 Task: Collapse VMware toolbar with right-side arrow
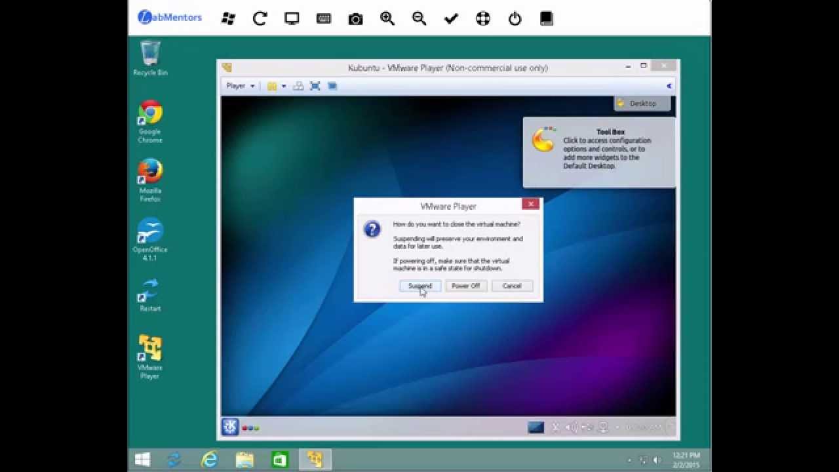(x=669, y=86)
